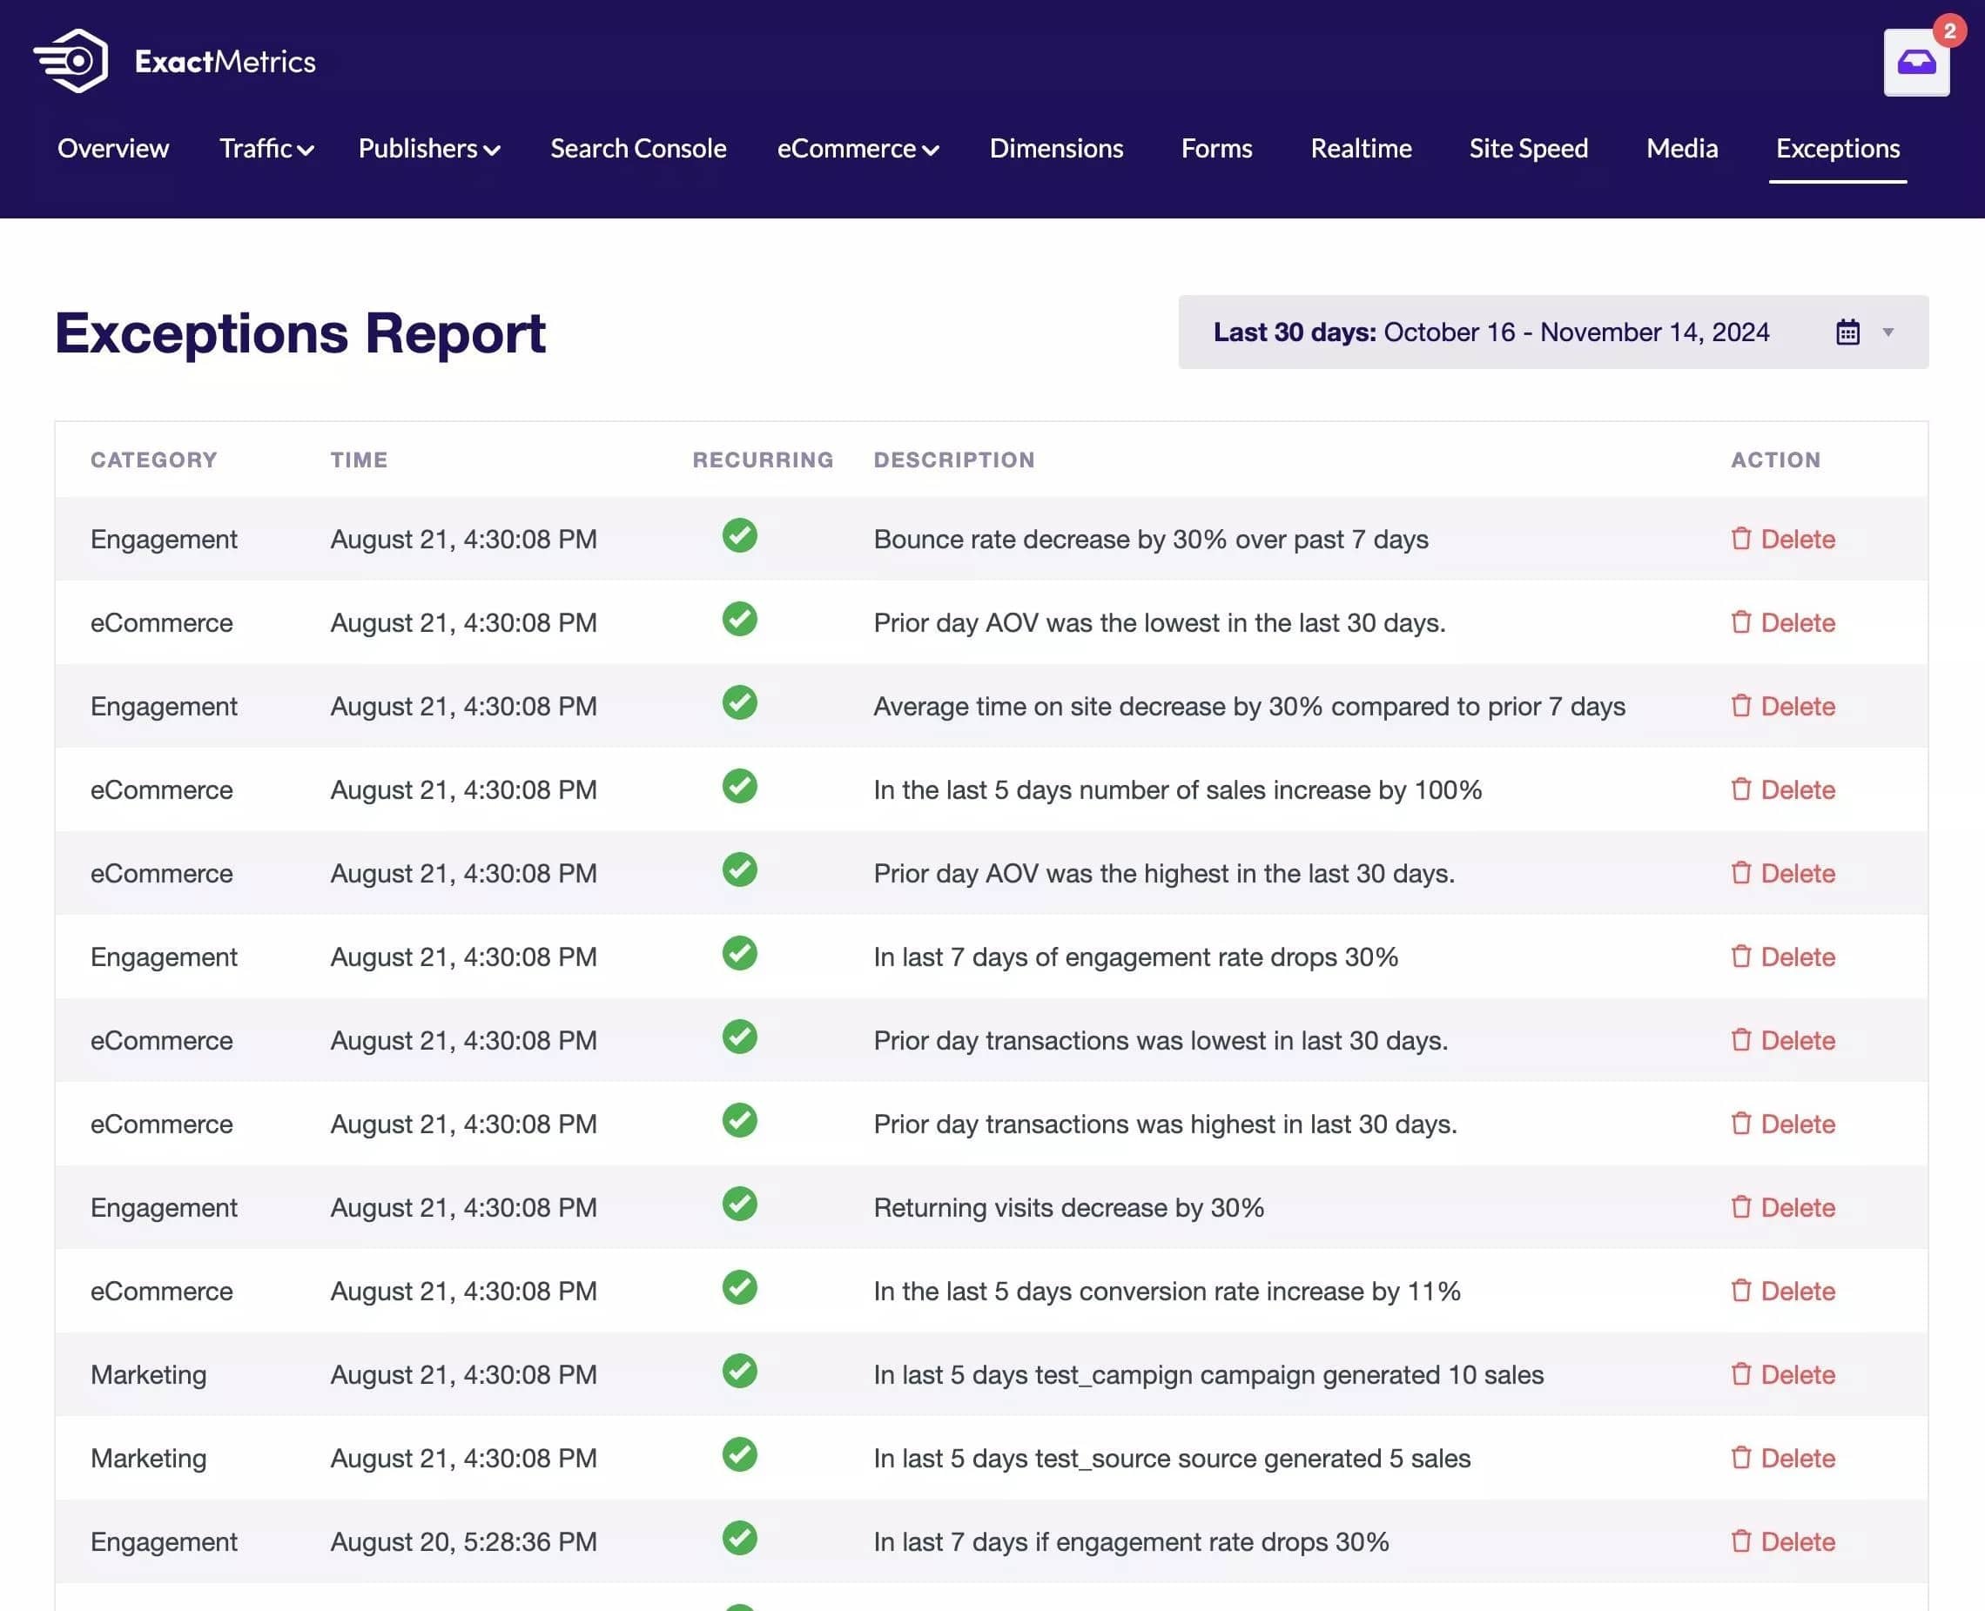Click trash icon for Returning visits row
The image size is (1985, 1611).
1741,1207
